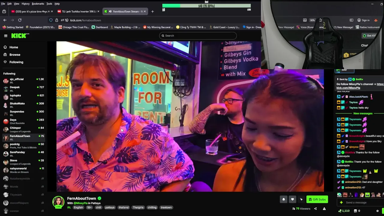Open Days Chat Roulette channel
This screenshot has width=384, height=216.
point(23,121)
